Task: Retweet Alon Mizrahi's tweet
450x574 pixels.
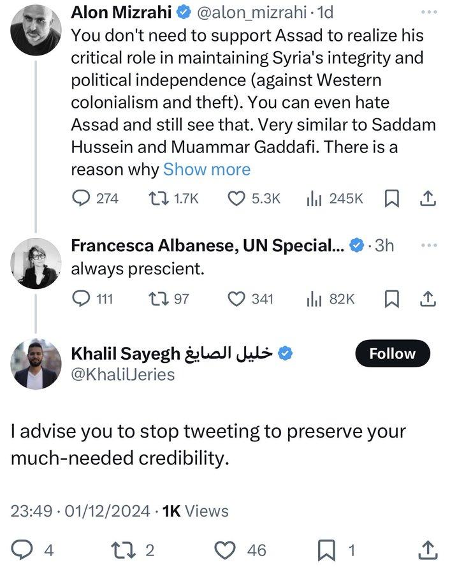Action: pyautogui.click(x=155, y=198)
